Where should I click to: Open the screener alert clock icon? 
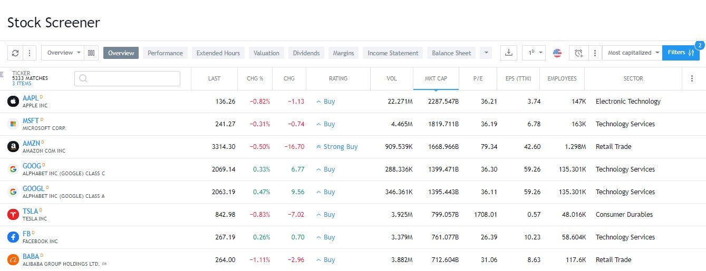coord(579,53)
